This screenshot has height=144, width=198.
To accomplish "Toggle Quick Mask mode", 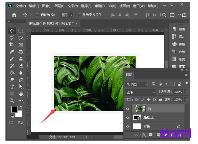I will [12, 122].
